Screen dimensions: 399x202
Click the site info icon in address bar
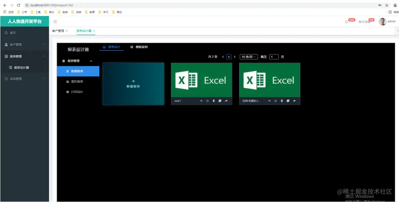coord(27,5)
